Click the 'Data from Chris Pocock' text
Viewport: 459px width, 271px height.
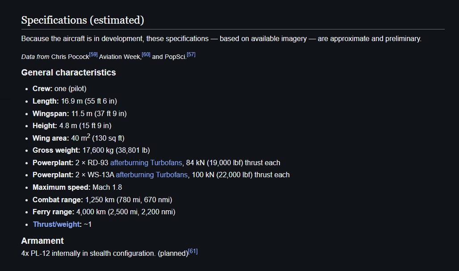(55, 57)
